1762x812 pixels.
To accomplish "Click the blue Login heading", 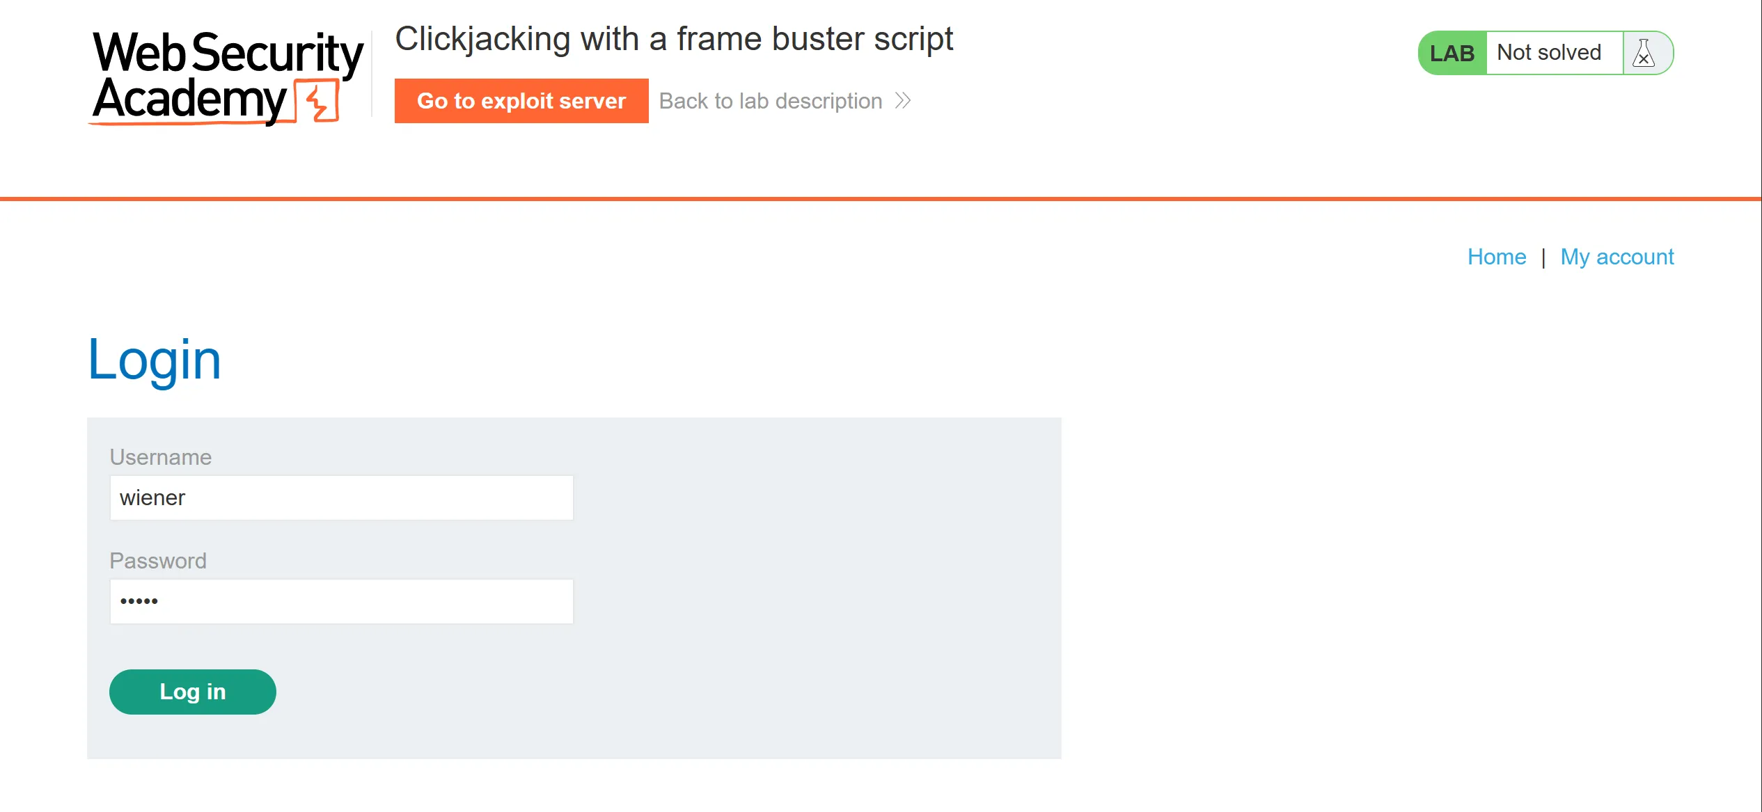I will 155,360.
